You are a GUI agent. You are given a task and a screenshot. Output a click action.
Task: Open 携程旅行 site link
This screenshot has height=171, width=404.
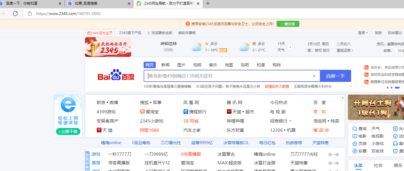[195, 112]
